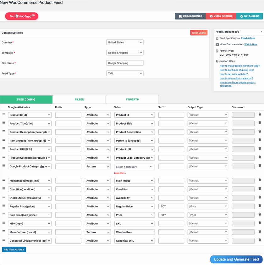Delete the Condition attribute row
264x265 pixels.
click(260, 189)
